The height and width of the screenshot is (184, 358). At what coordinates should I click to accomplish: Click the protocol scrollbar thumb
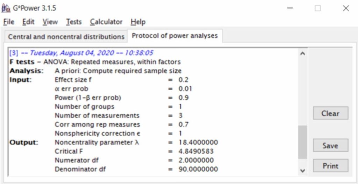(302, 142)
